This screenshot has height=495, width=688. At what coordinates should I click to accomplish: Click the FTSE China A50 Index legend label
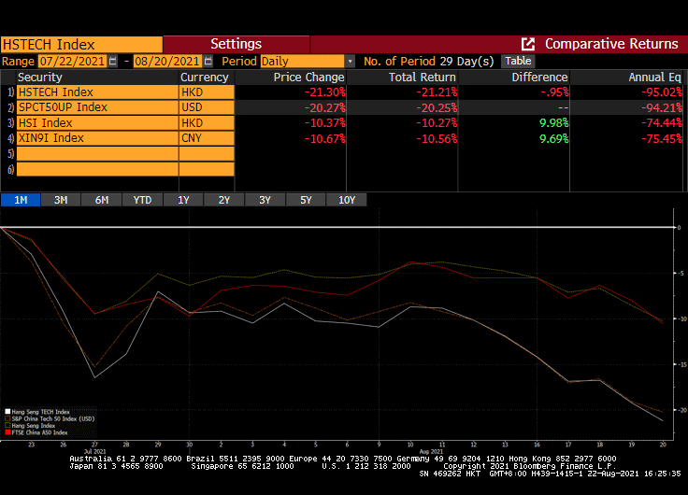[40, 432]
